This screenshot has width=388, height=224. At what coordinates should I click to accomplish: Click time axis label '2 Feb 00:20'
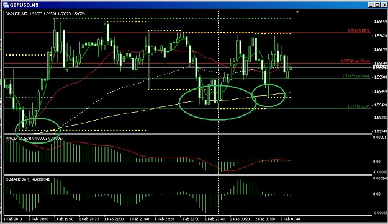240,219
